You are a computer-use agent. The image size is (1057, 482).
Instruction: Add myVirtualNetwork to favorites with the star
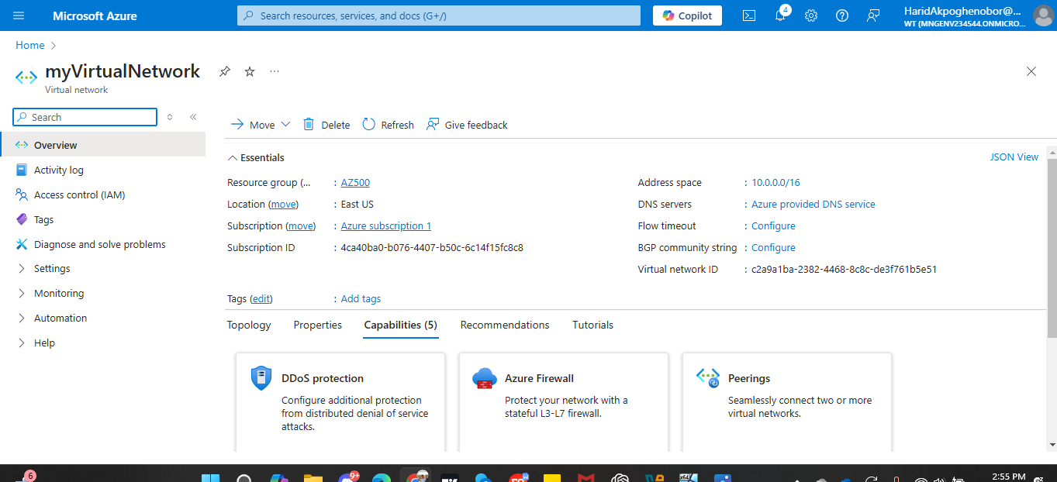click(x=249, y=71)
